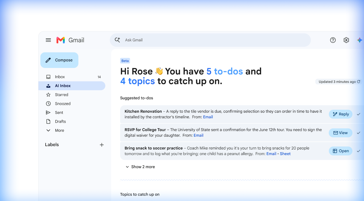Open the Snoozed folder
The height and width of the screenshot is (201, 364).
tap(72, 104)
